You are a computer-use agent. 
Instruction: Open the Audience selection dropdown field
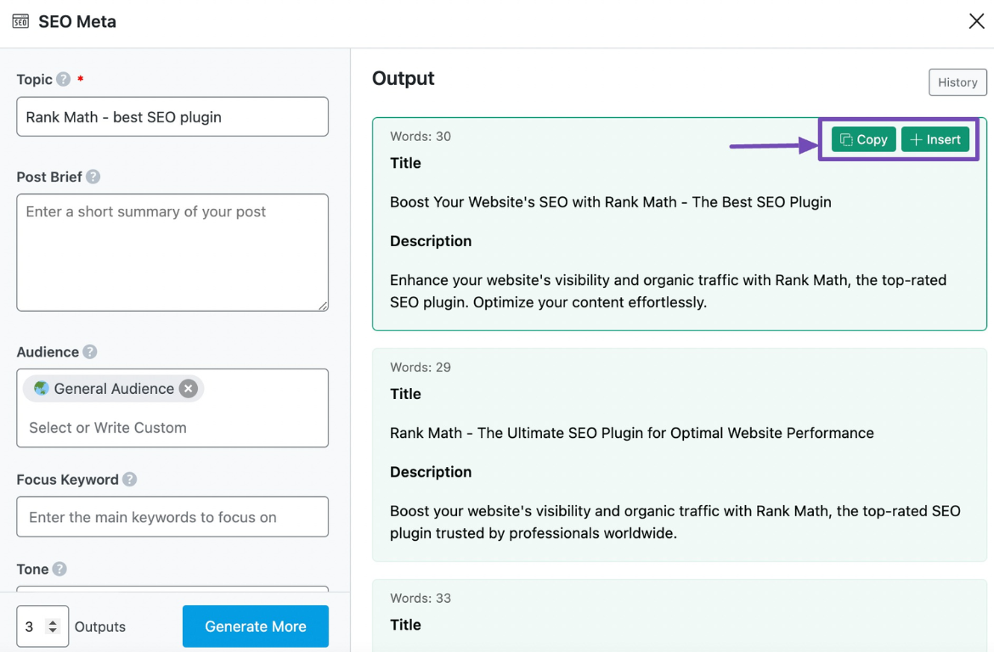(x=172, y=428)
